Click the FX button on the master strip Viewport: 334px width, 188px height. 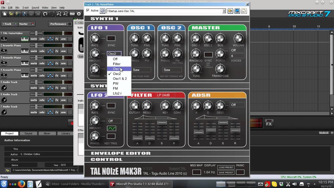click(269, 124)
